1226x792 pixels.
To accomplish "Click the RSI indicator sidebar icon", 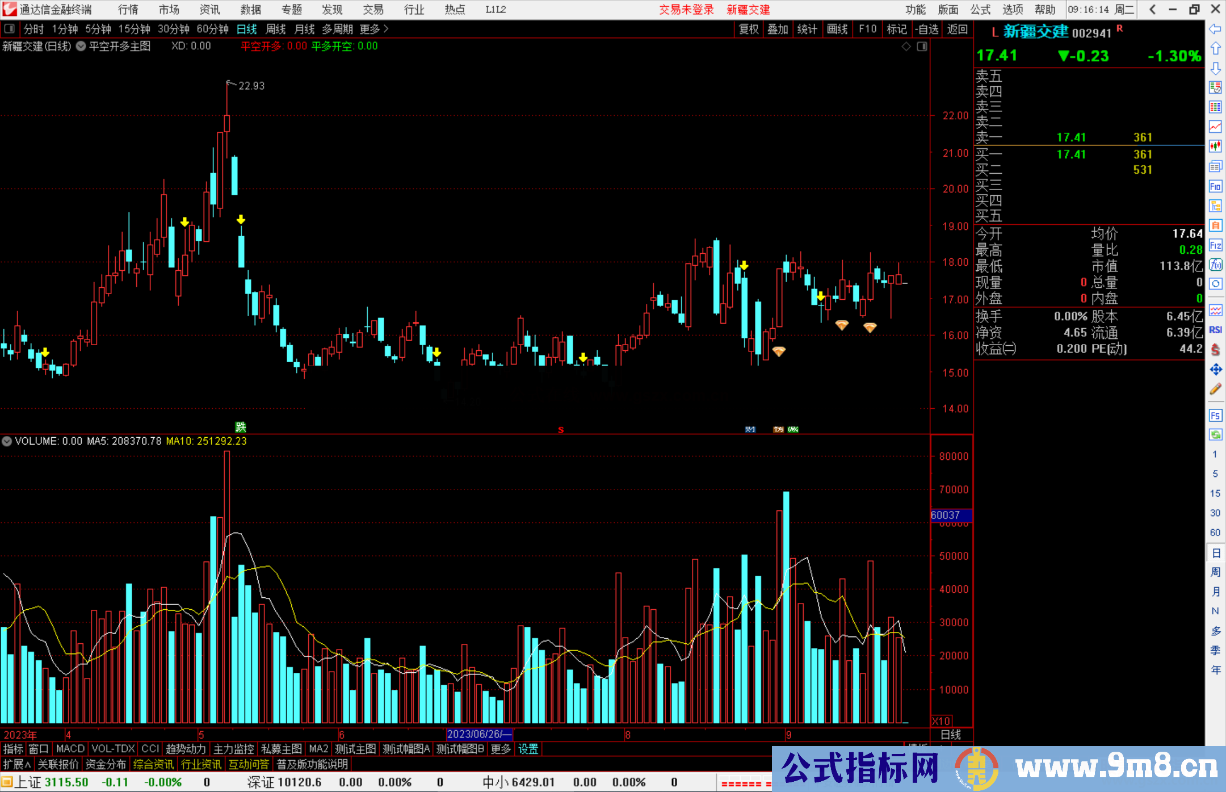I will [1215, 330].
